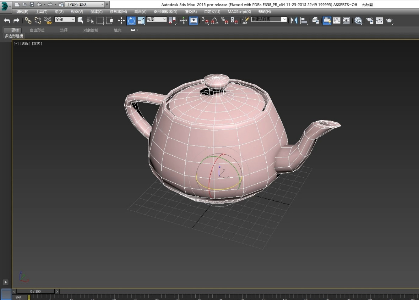Open the Mirror tool
The width and height of the screenshot is (419, 300).
coord(294,21)
